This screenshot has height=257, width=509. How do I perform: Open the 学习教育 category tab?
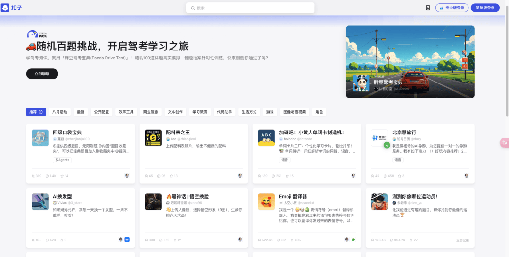[x=200, y=112]
